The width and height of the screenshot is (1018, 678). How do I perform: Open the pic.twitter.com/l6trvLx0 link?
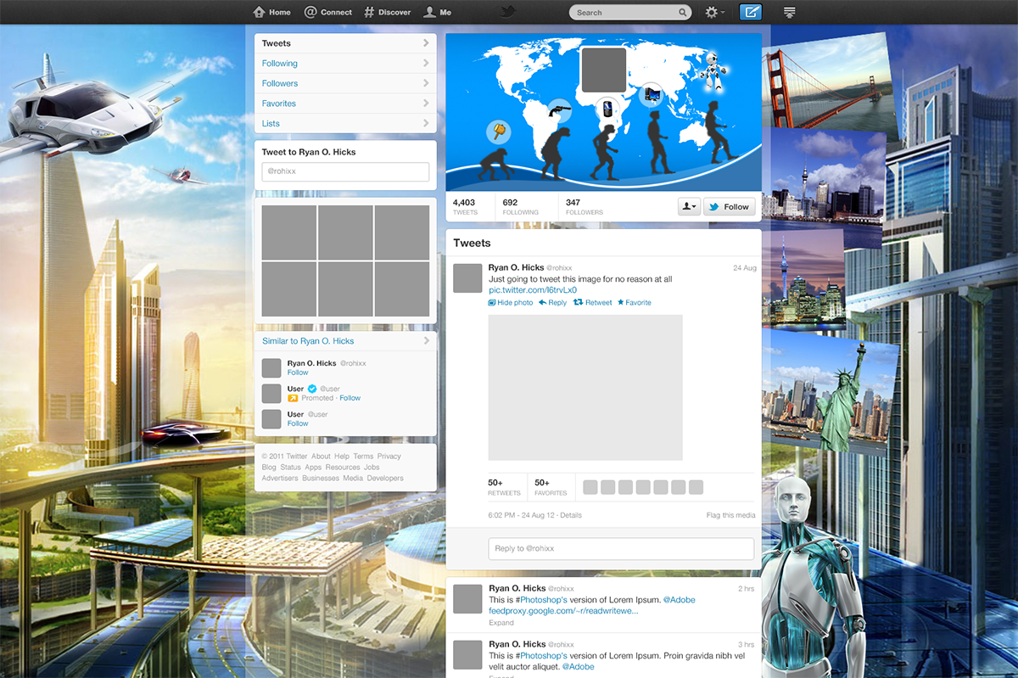tap(533, 290)
